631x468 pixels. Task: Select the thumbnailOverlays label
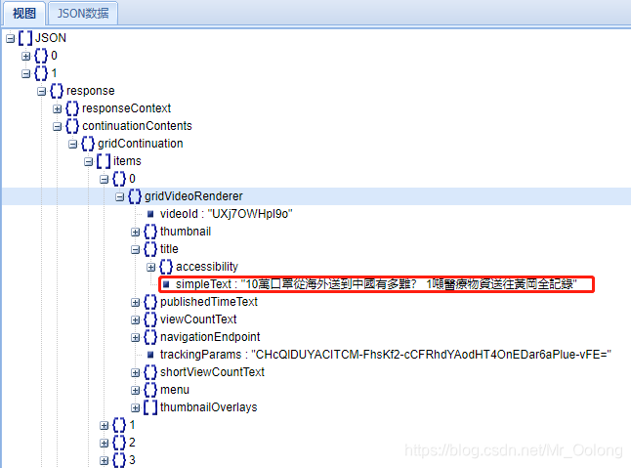pos(208,406)
